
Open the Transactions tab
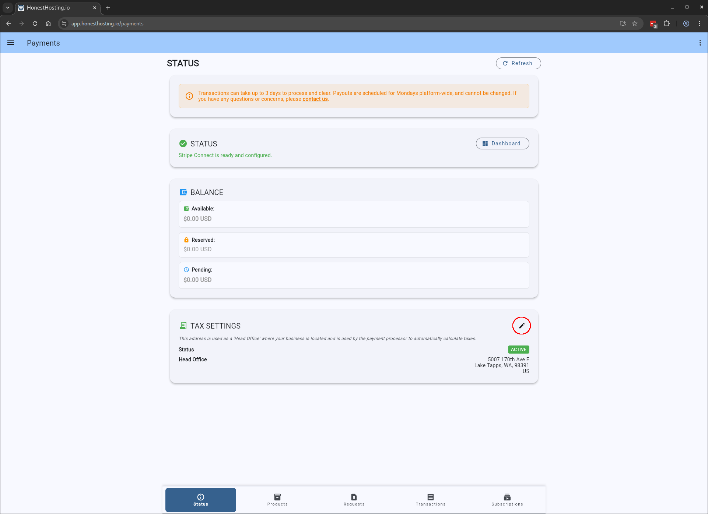tap(431, 500)
